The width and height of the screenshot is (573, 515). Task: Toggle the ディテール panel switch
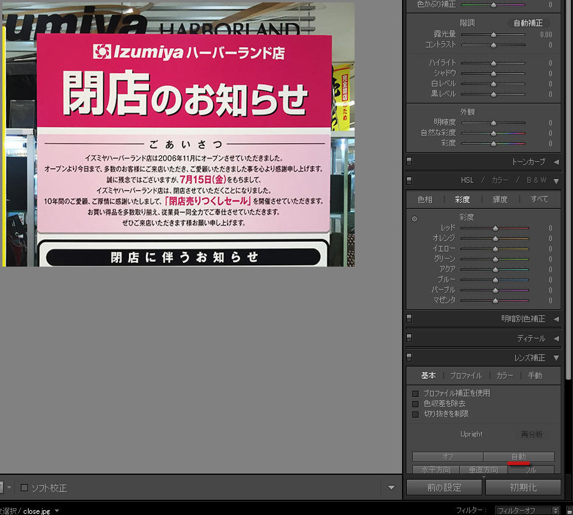[409, 338]
